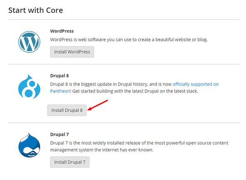Click the bold Drupal 7 title
This screenshot has height=180, width=246.
coord(59,135)
